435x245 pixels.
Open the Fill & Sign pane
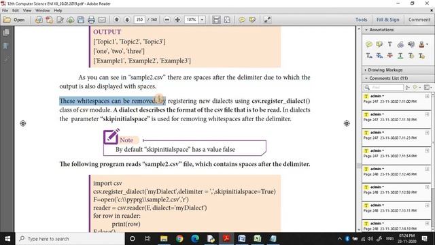388,20
